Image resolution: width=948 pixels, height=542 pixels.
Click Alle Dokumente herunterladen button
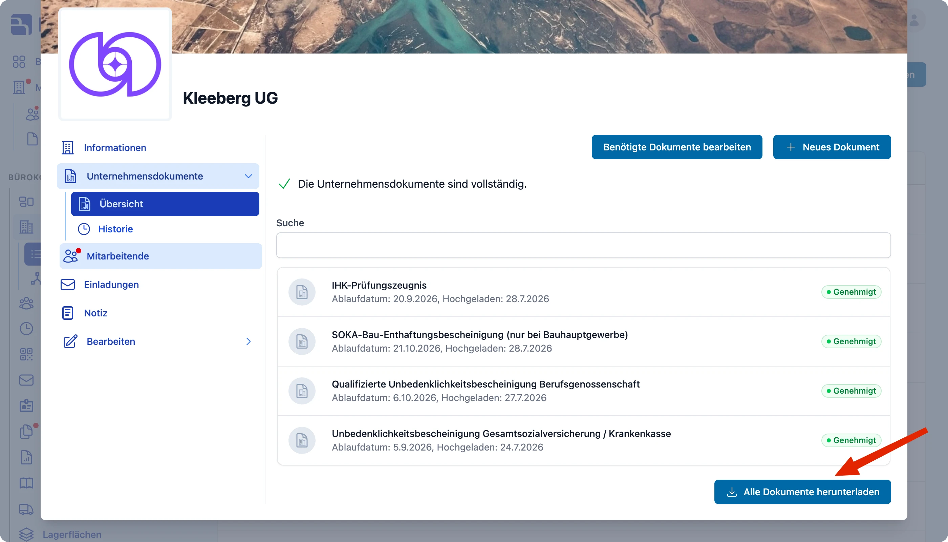[802, 492]
